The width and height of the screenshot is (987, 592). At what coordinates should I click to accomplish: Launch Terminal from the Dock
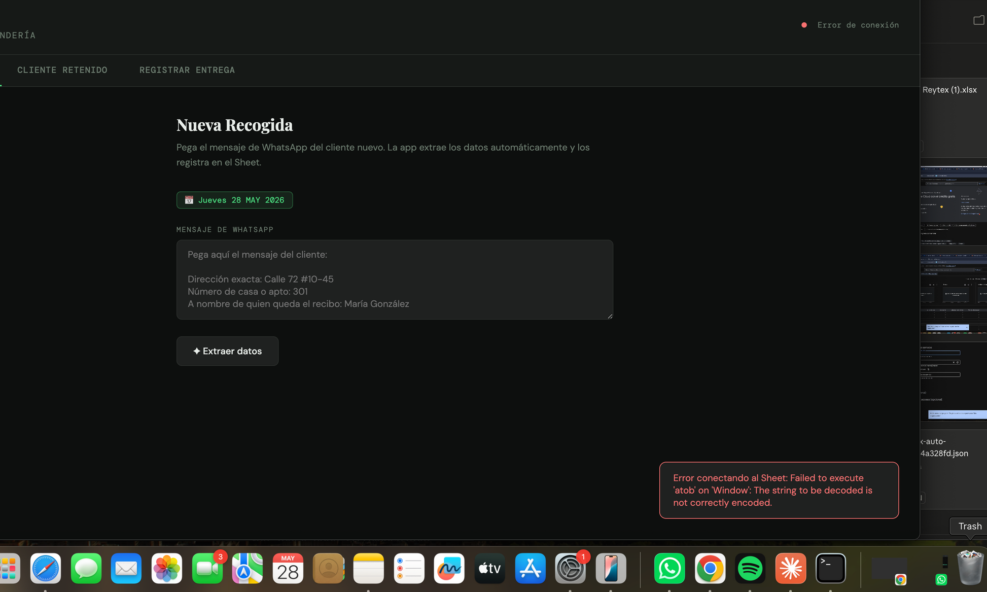(x=831, y=568)
